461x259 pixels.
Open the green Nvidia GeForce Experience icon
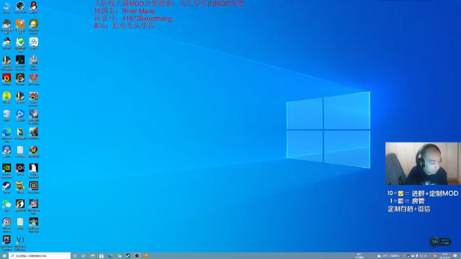pyautogui.click(x=6, y=171)
